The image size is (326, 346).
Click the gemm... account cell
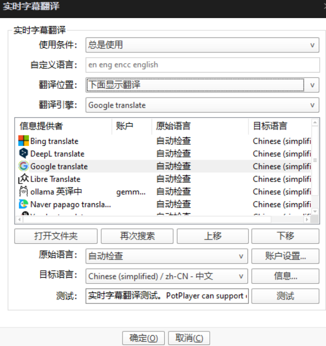[131, 192]
